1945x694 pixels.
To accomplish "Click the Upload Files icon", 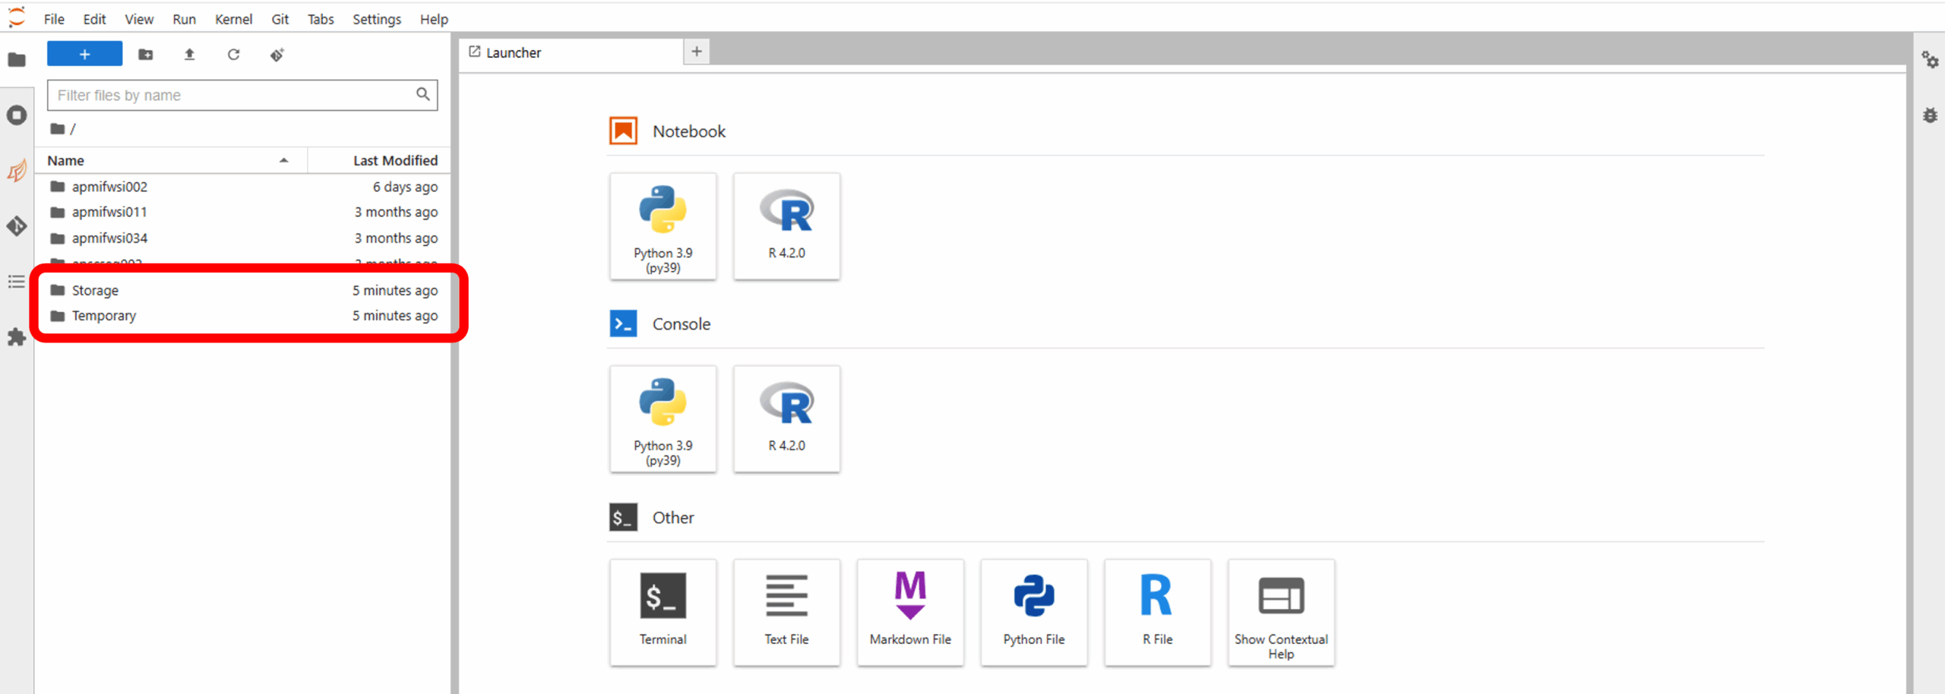I will point(189,55).
